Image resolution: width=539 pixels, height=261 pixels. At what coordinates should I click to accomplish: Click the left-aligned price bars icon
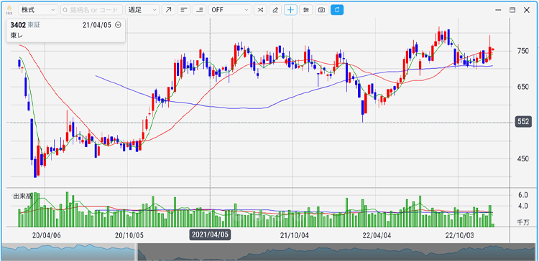point(184,9)
